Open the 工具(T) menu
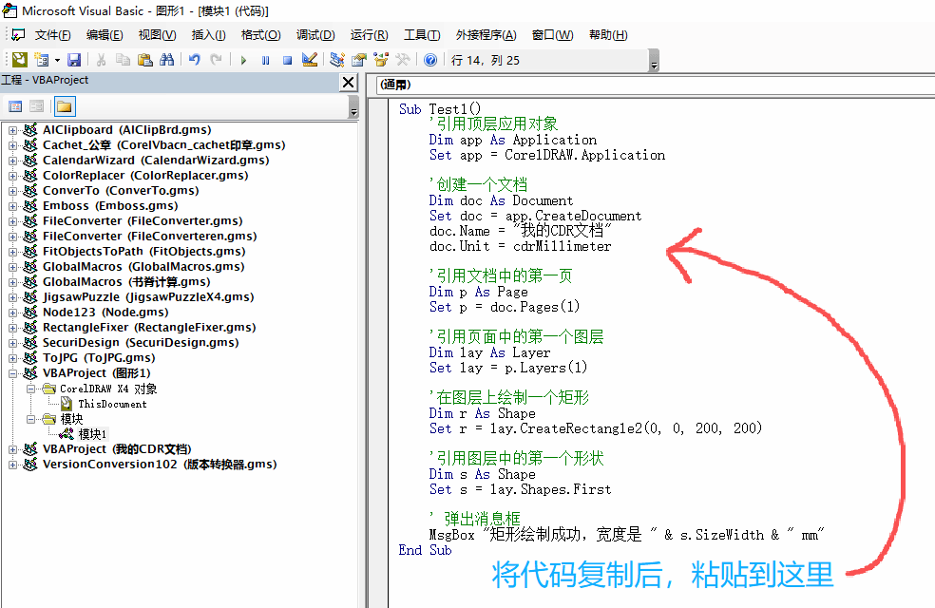Viewport: 935px width, 608px height. coord(422,35)
